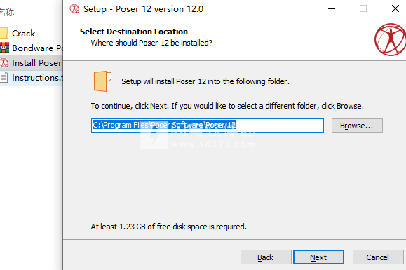Select the Bondware WinRAR archive icon
406x270 pixels.
tap(4, 48)
